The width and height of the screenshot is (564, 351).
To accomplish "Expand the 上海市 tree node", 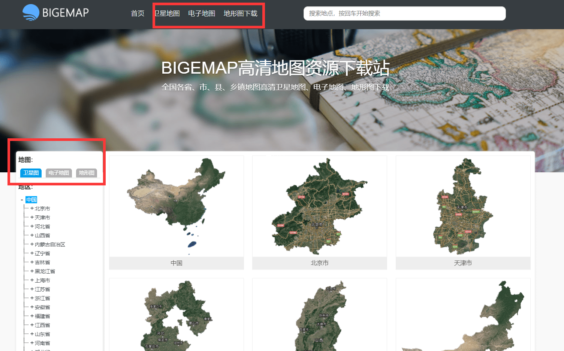I will (x=32, y=280).
